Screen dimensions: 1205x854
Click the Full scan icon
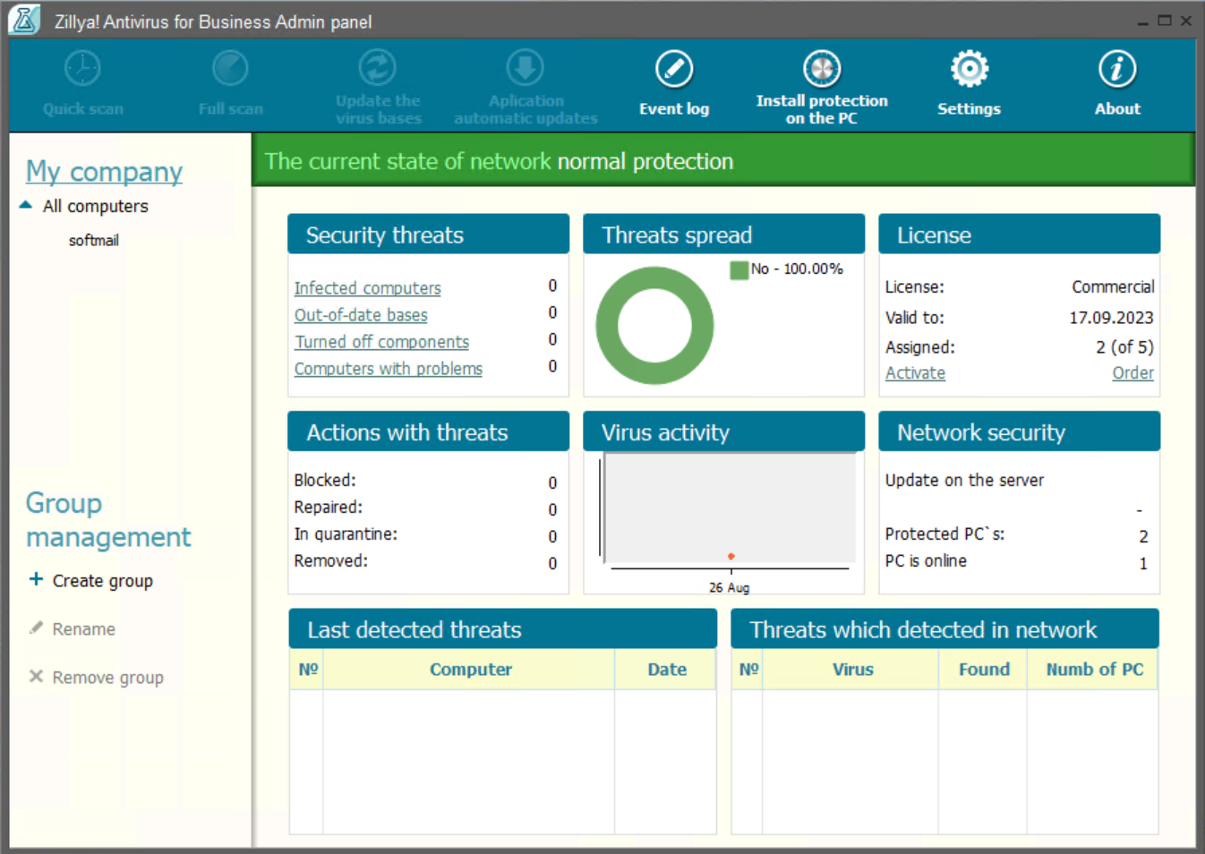pos(230,68)
